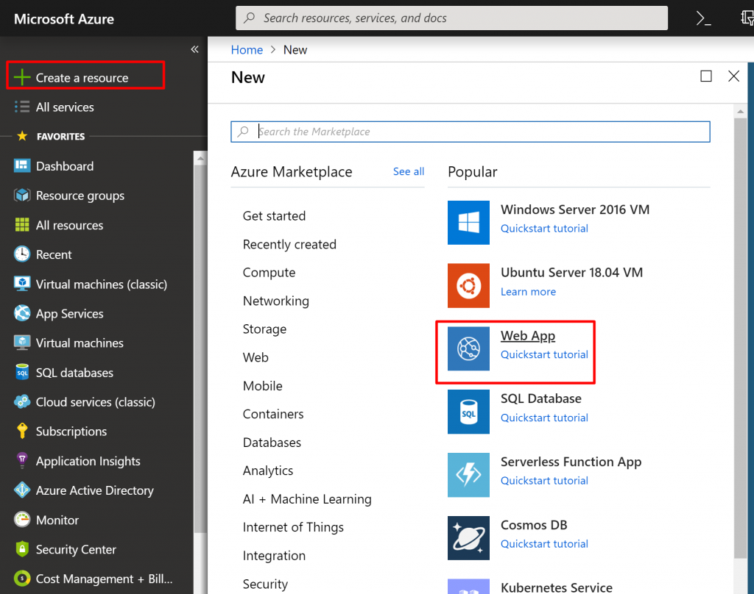Viewport: 754px width, 594px height.
Task: Click the Virtual machines monitor icon
Action: coord(22,343)
